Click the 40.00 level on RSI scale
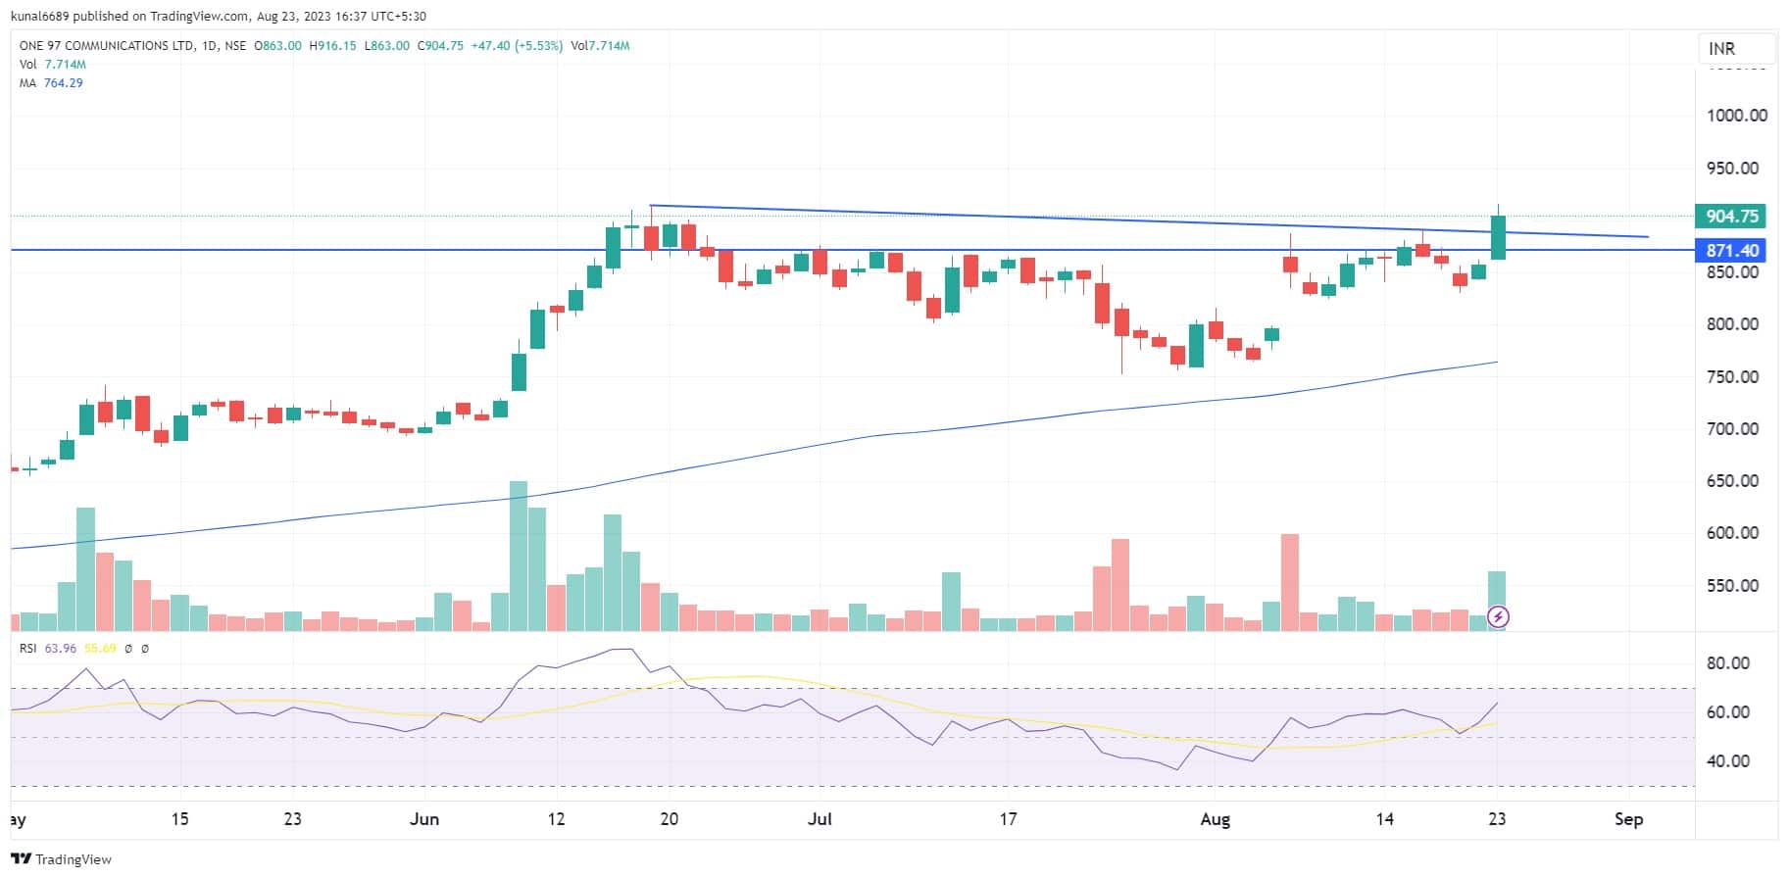Viewport: 1789px width, 878px height. coord(1727,761)
